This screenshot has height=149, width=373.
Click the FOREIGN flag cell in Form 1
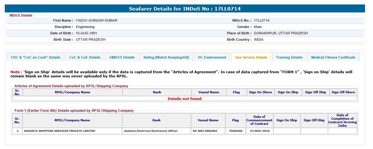[235, 131]
